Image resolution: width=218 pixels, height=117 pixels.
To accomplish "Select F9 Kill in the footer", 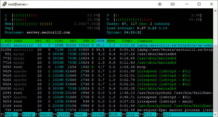I will (x=148, y=114).
